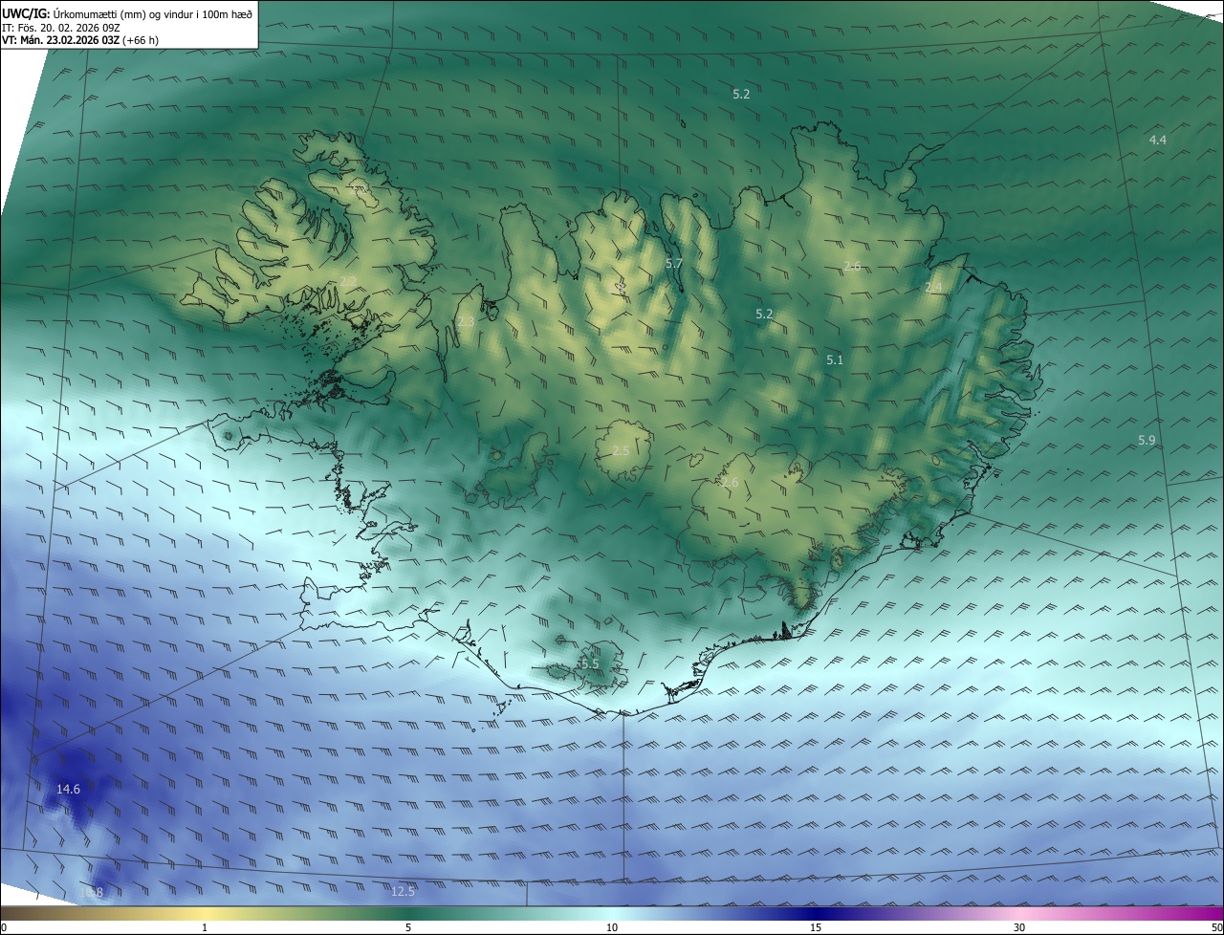Pick the light pink color above the 30 label
The height and width of the screenshot is (935, 1224).
1019,913
